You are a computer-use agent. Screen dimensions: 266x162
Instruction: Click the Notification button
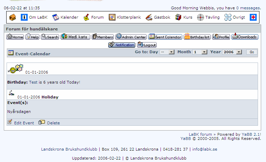[x=122, y=45]
